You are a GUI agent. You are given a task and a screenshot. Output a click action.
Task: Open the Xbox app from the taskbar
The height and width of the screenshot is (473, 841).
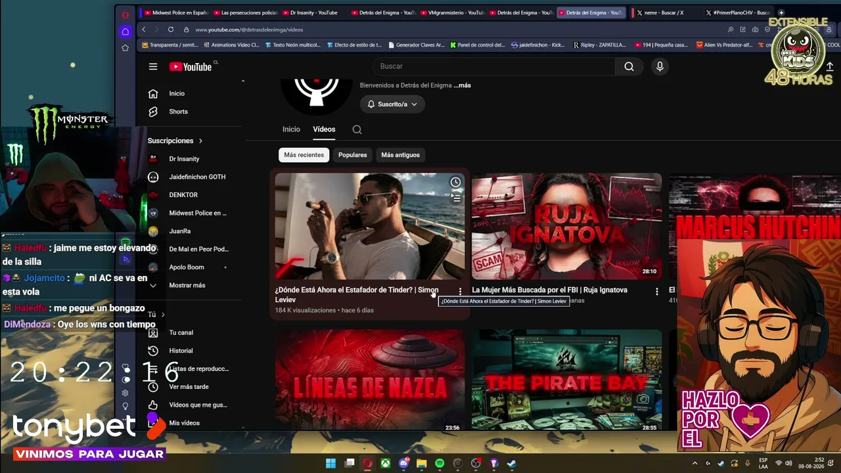tap(386, 463)
